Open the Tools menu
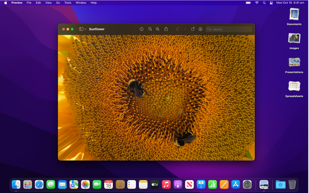The width and height of the screenshot is (309, 193). 67,3
